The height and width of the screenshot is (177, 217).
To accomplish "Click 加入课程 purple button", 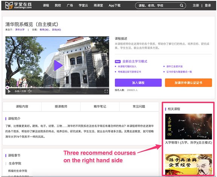I will (x=138, y=82).
